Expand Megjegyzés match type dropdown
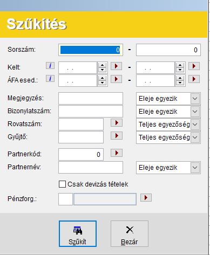210x255 pixels. click(x=195, y=99)
